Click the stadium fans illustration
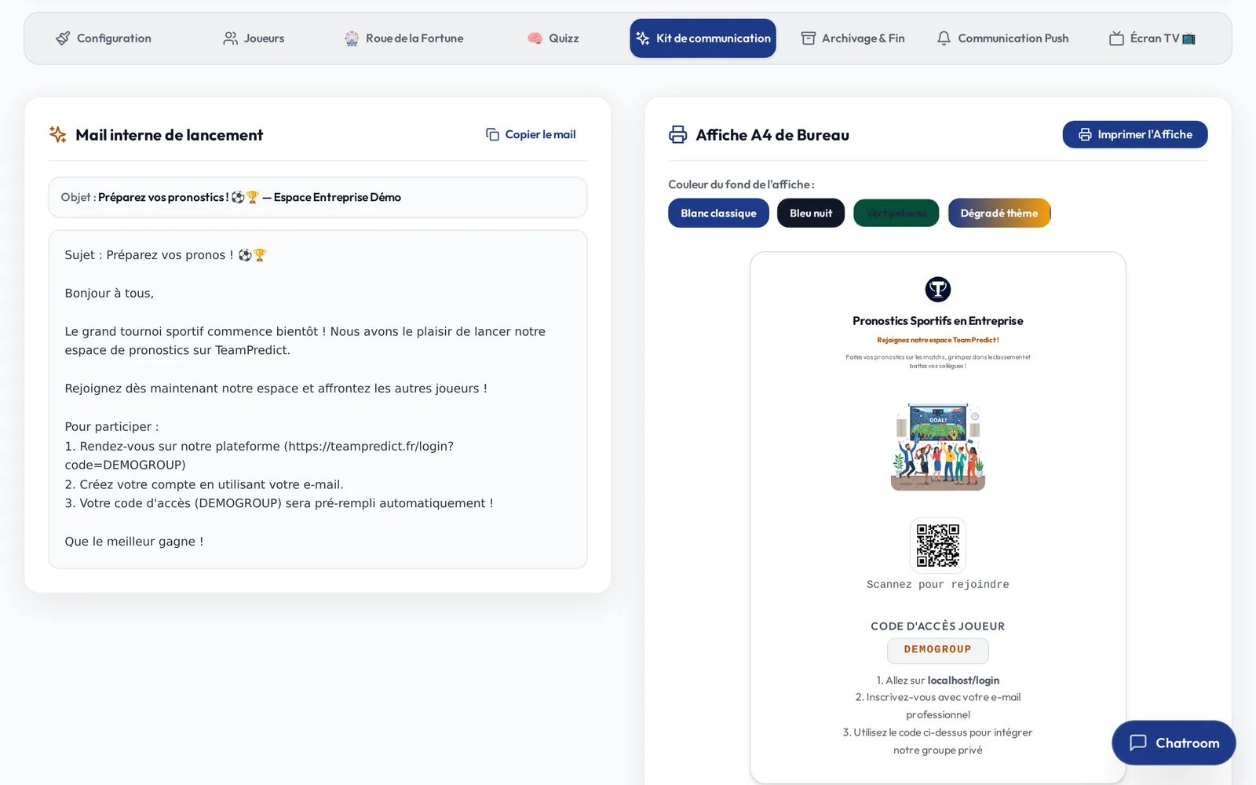Image resolution: width=1256 pixels, height=785 pixels. click(x=938, y=447)
